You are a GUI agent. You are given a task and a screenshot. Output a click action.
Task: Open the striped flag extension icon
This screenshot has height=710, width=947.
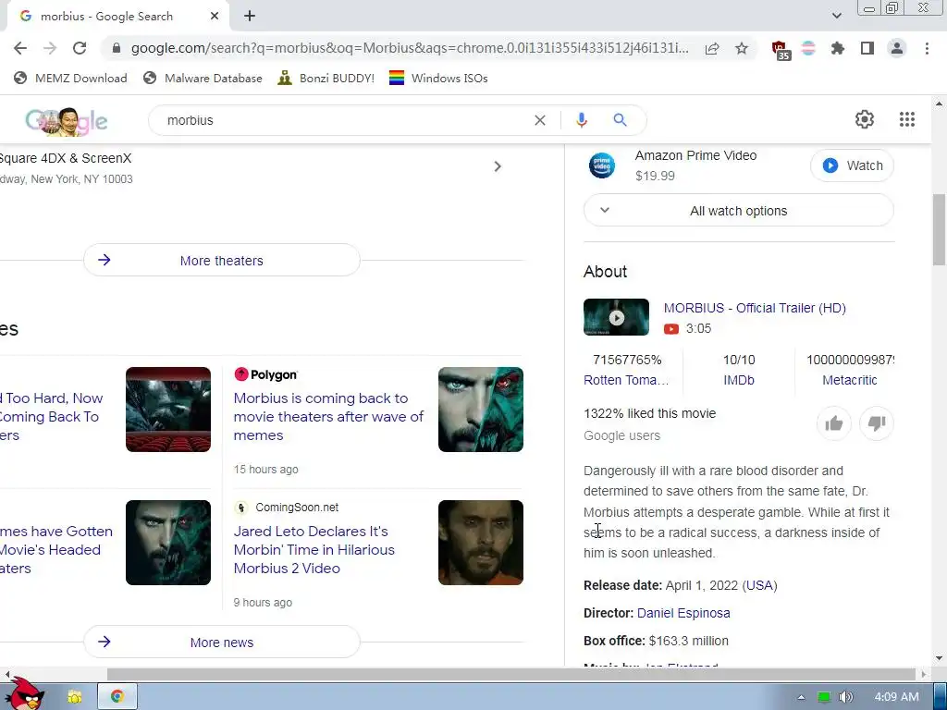[x=808, y=48]
